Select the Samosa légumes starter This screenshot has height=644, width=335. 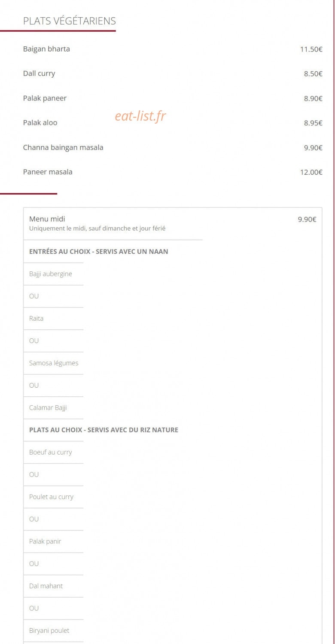pyautogui.click(x=54, y=363)
